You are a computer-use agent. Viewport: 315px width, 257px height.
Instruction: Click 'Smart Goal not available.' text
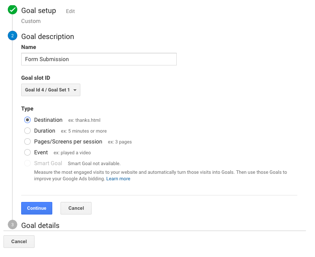tap(94, 164)
